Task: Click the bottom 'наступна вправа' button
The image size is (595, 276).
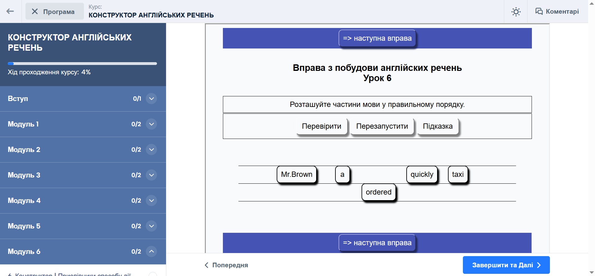Action: pos(377,243)
